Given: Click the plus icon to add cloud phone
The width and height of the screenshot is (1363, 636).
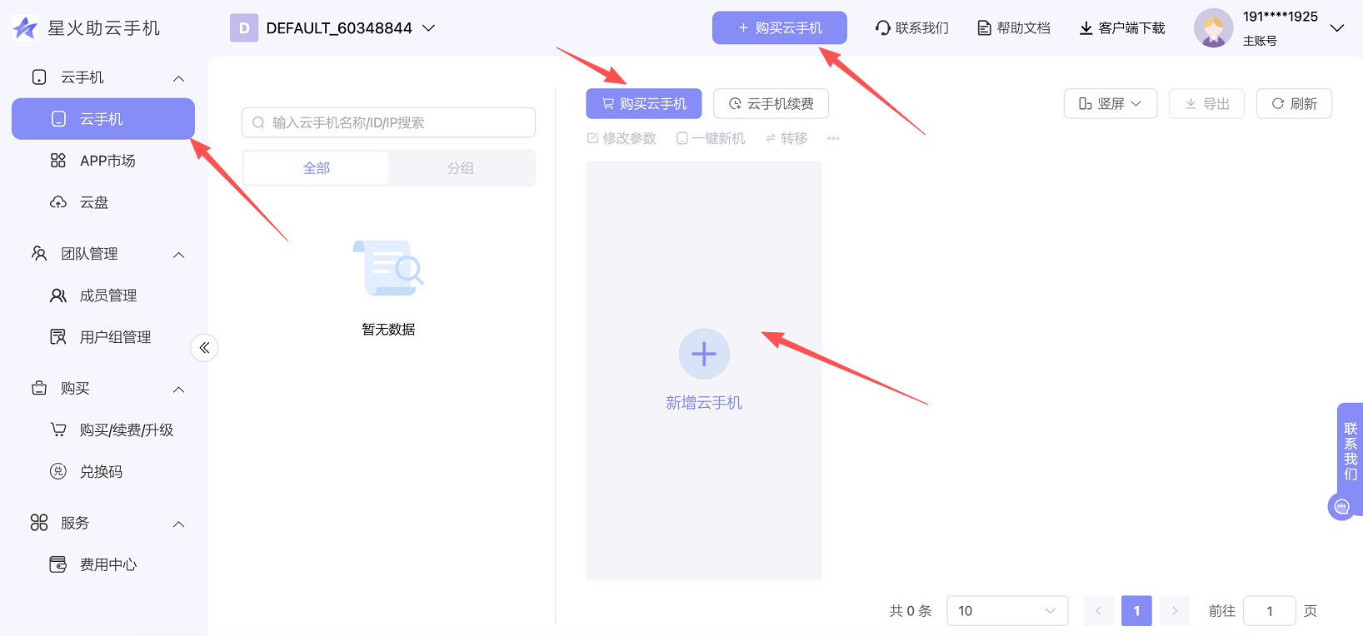Looking at the screenshot, I should click(x=704, y=354).
